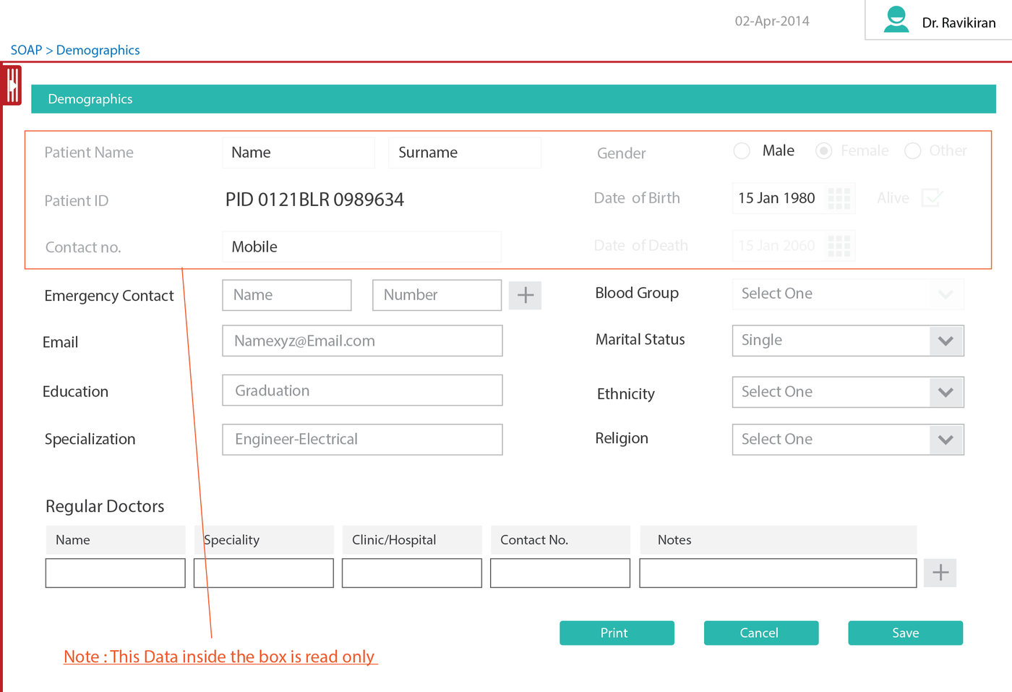
Task: Click Save to store the demographics
Action: (905, 632)
